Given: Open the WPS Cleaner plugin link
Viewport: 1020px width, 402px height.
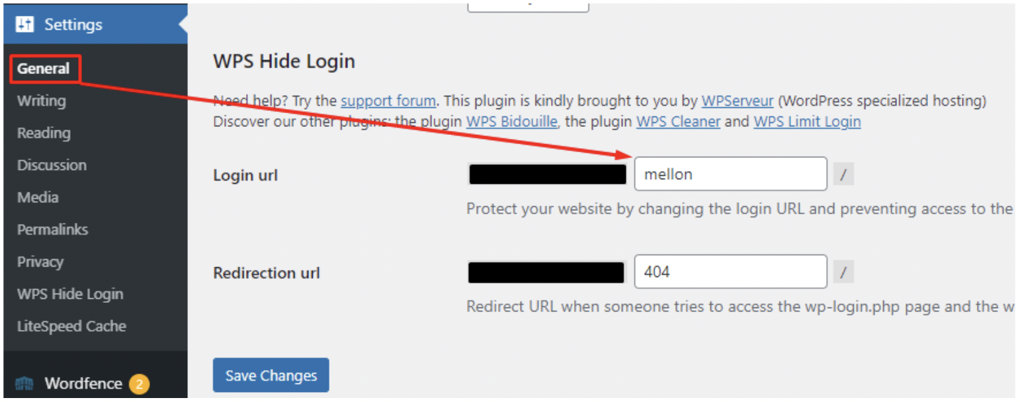Looking at the screenshot, I should coord(678,122).
